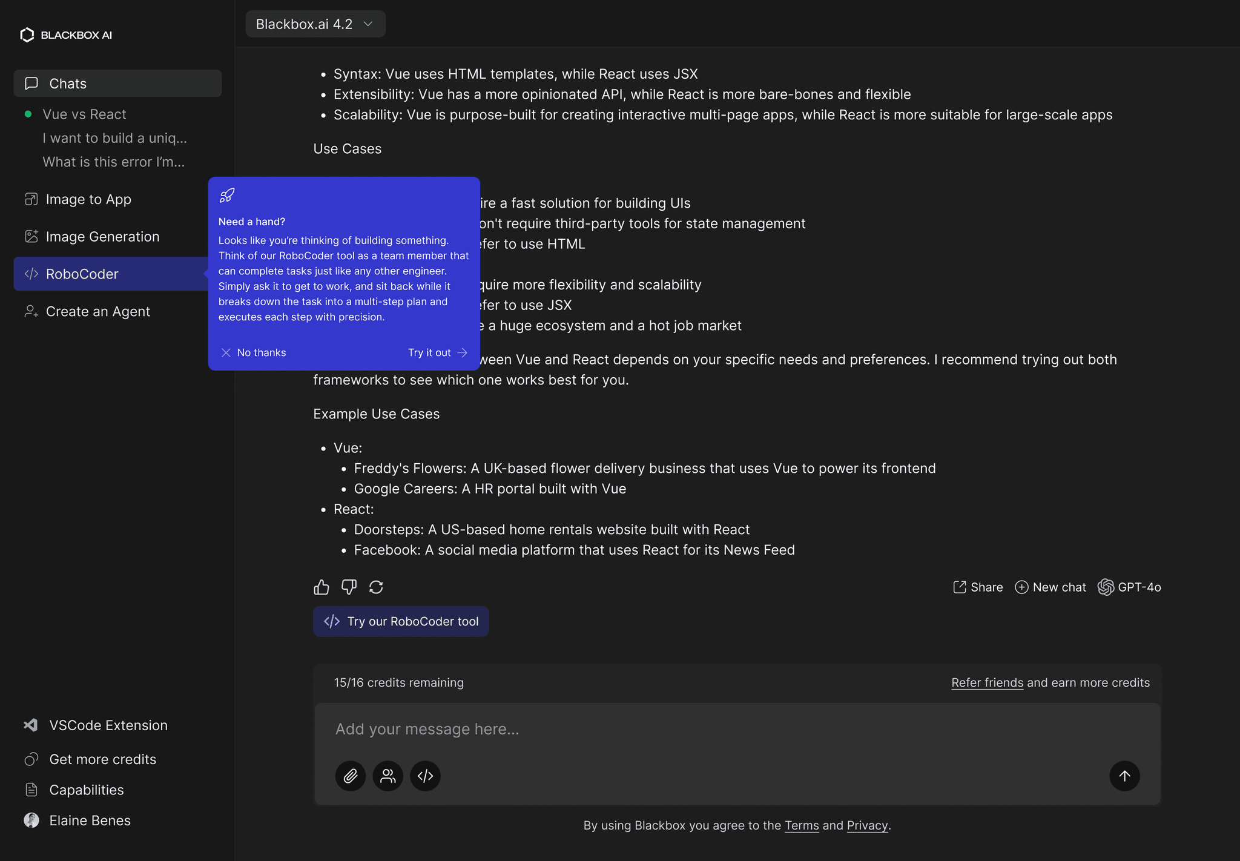Regenerate the response with refresh icon
The height and width of the screenshot is (861, 1240).
[376, 587]
